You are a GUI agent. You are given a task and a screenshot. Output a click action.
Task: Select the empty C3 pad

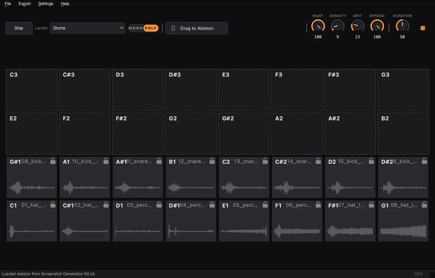tap(32, 90)
